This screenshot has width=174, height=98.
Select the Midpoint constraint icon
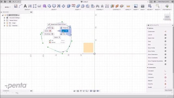[x=165, y=81]
